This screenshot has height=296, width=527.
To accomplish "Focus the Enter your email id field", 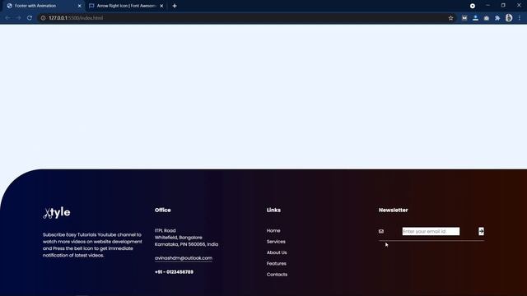I will [x=431, y=231].
